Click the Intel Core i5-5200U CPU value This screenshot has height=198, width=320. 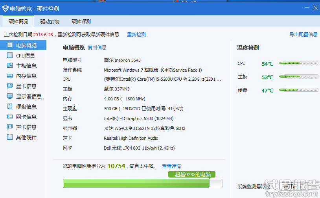[162, 79]
